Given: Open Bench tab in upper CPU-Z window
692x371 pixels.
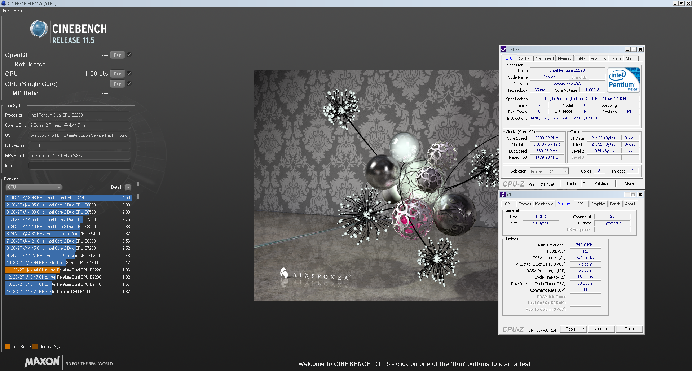Looking at the screenshot, I should click(x=615, y=58).
